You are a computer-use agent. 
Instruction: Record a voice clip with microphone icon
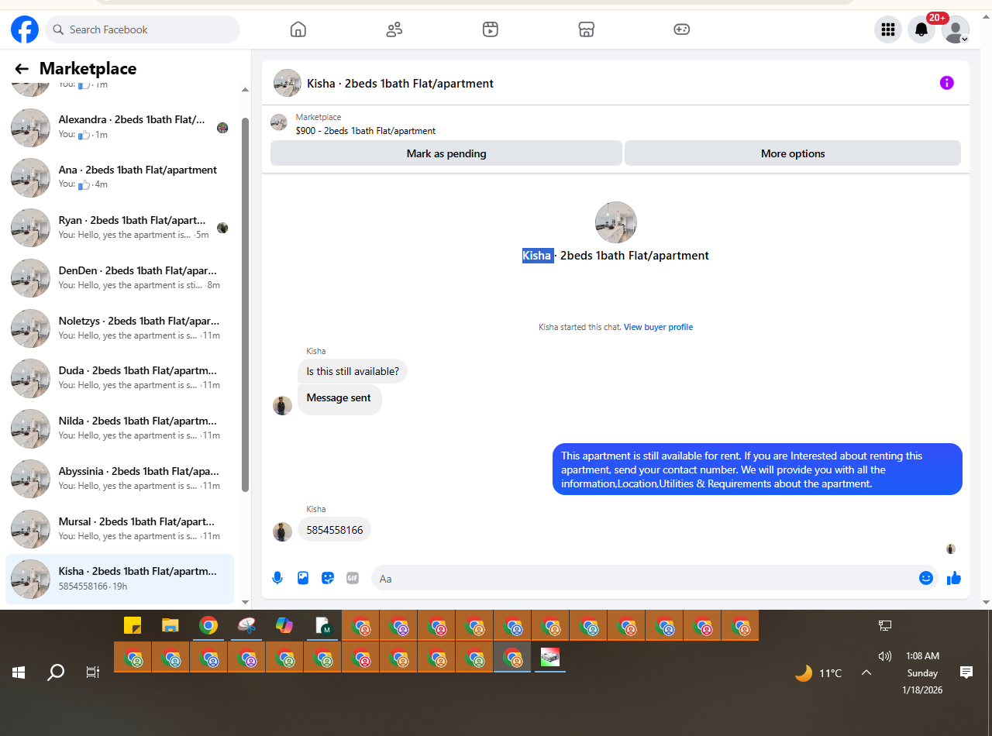tap(277, 578)
